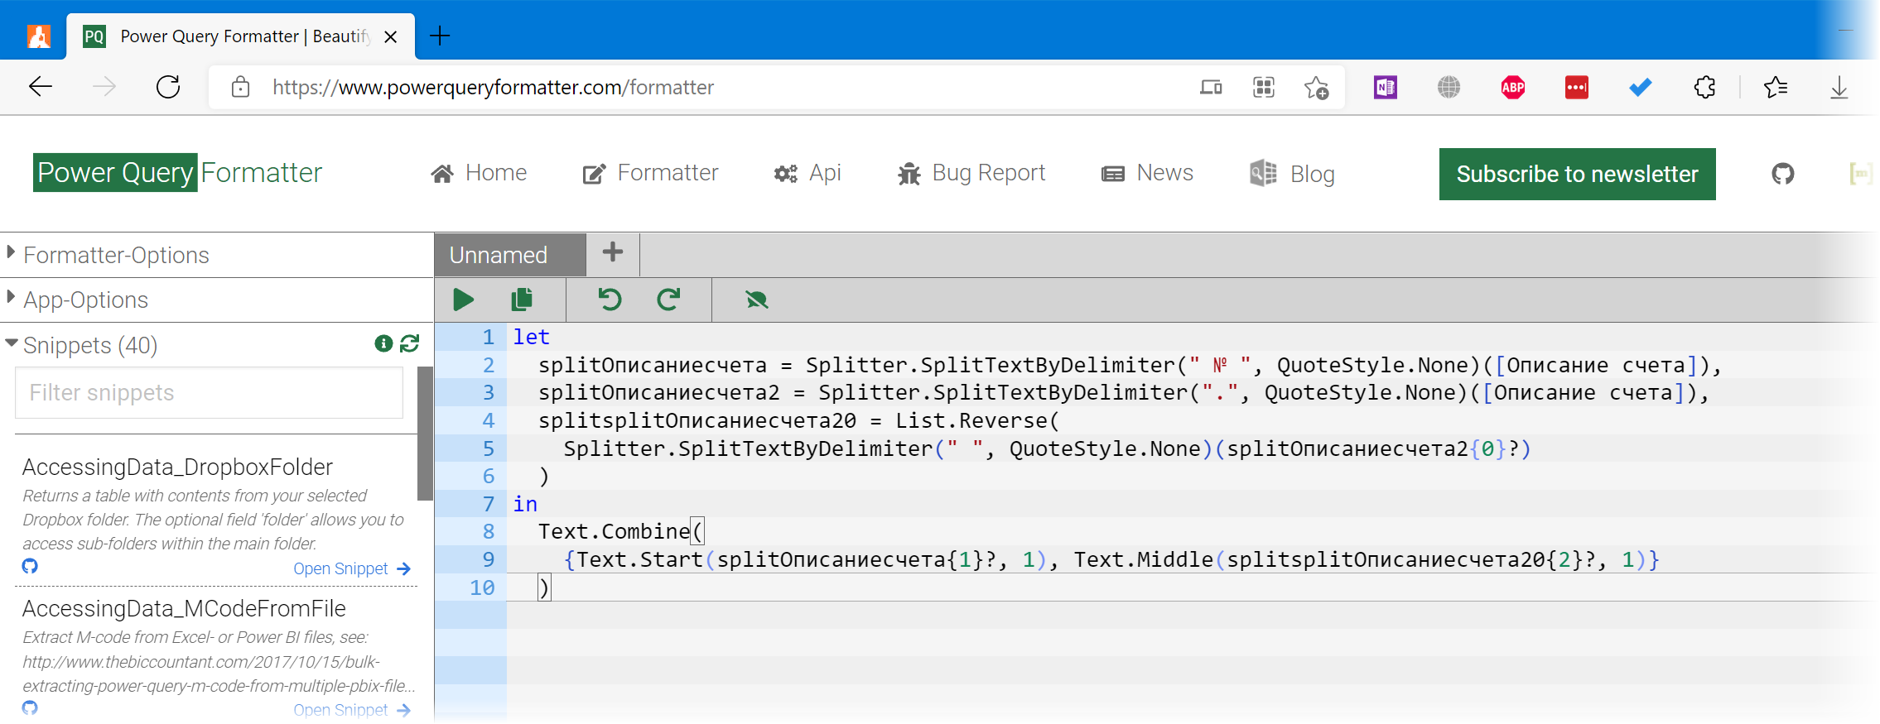Viewport: 1880px width, 724px height.
Task: Open the Api menu item
Action: 807,173
